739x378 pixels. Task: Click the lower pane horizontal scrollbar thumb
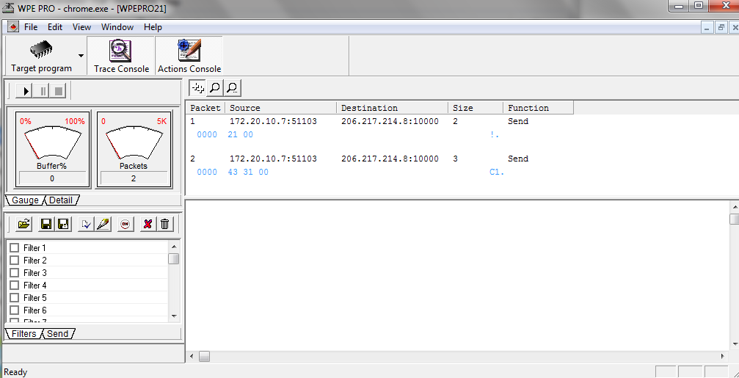coord(203,356)
